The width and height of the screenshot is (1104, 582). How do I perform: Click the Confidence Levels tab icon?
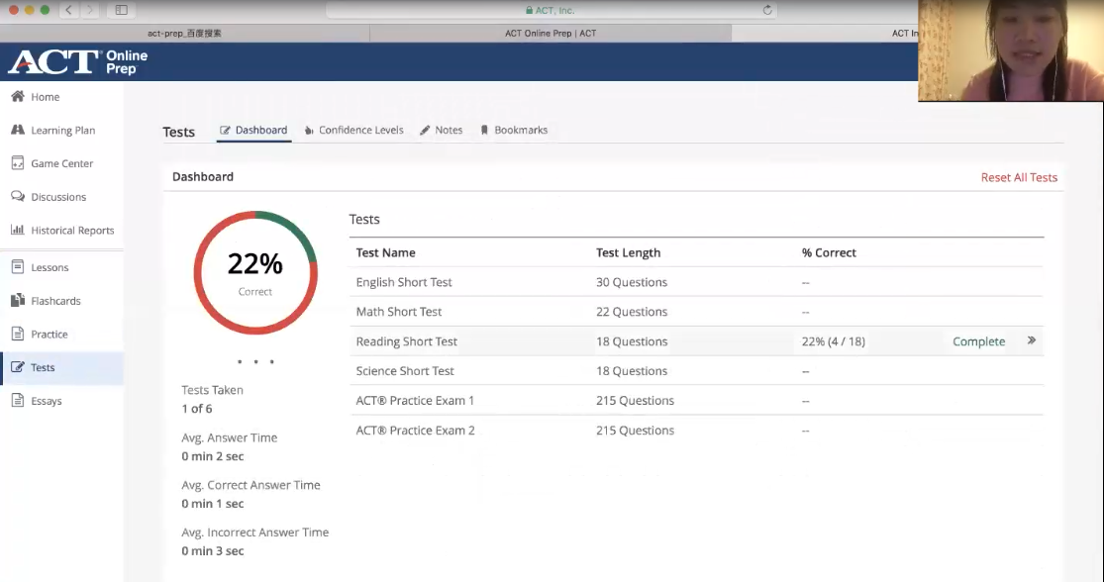308,131
